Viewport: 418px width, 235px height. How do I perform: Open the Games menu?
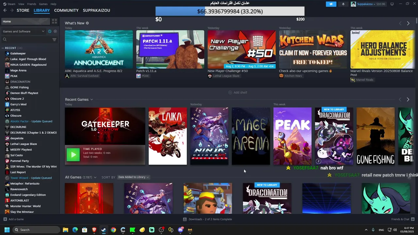[43, 4]
